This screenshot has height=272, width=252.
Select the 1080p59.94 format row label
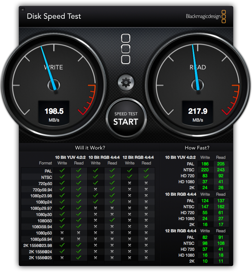tap(42, 239)
